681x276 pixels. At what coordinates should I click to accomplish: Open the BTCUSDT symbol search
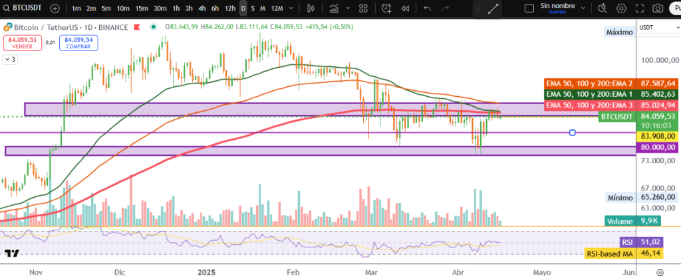click(x=23, y=8)
